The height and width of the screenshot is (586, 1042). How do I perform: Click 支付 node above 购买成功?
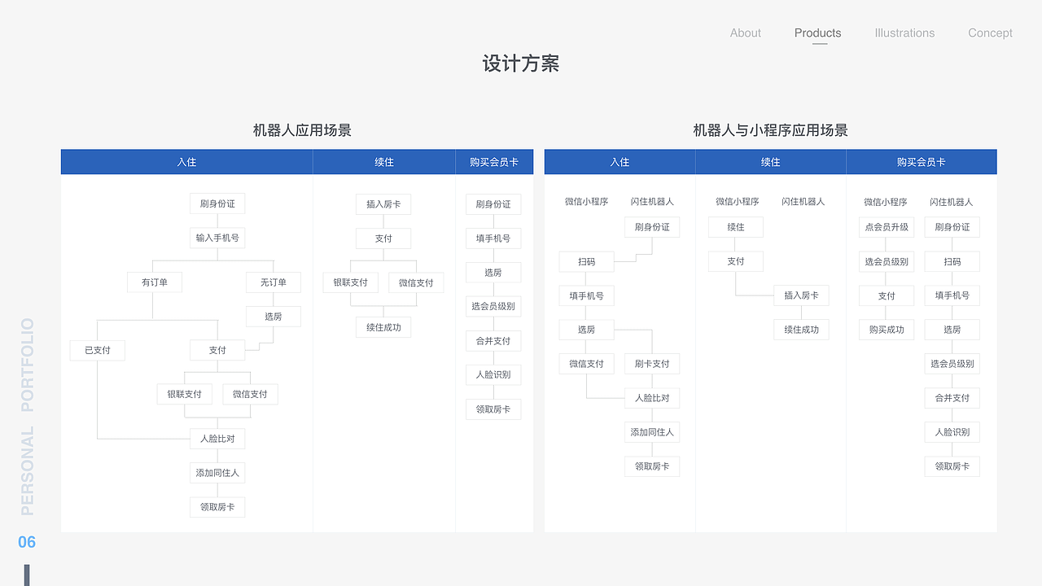pos(887,295)
